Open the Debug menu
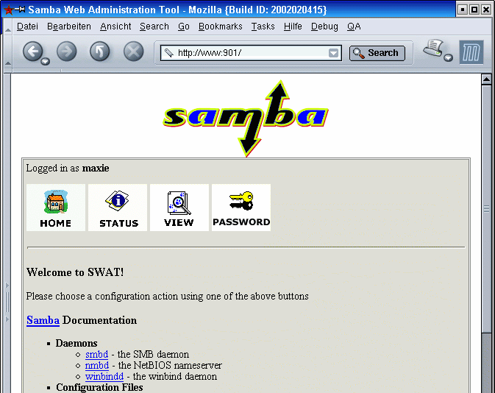The image size is (495, 393). (x=324, y=26)
